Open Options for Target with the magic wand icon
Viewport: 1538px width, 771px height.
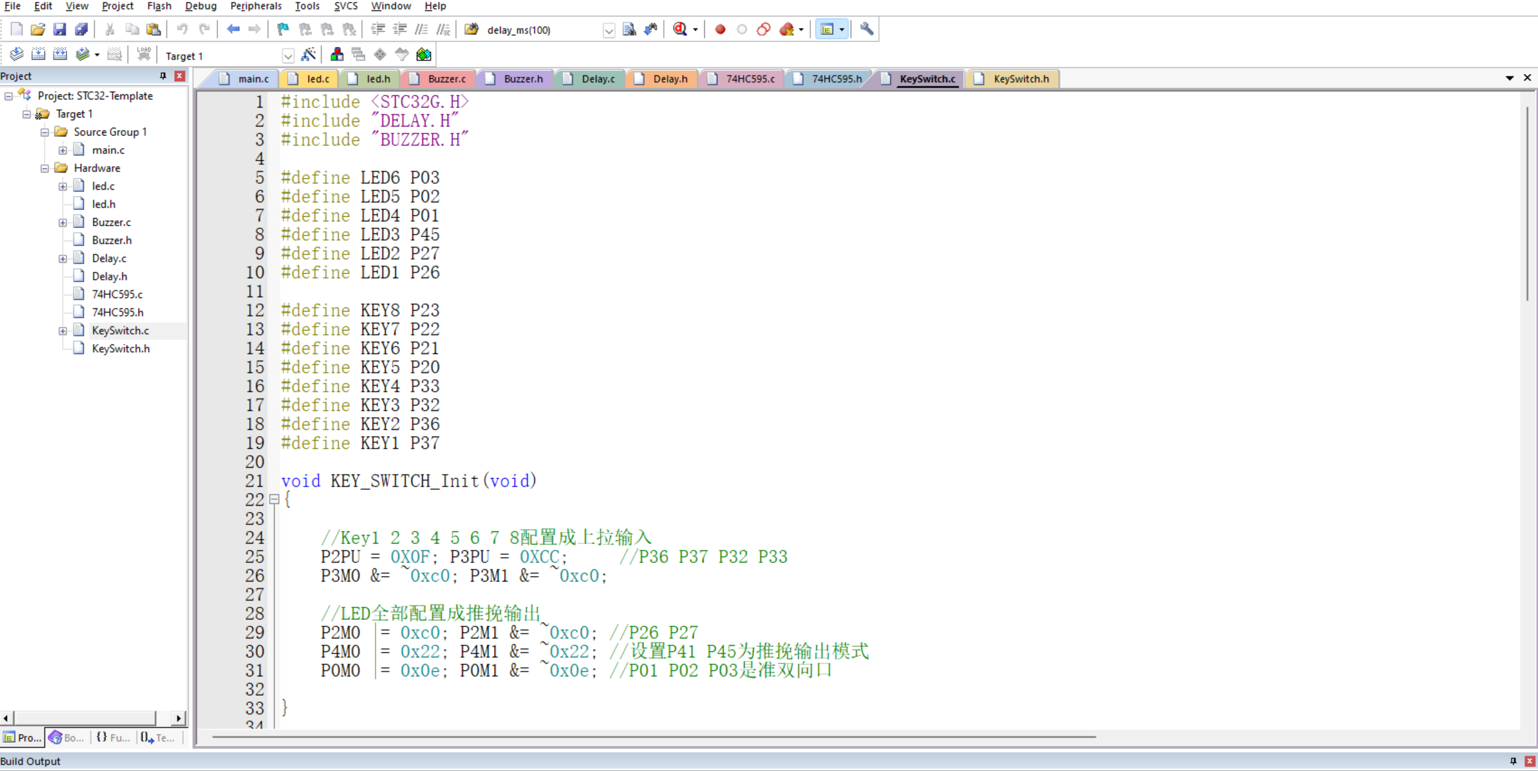click(308, 55)
